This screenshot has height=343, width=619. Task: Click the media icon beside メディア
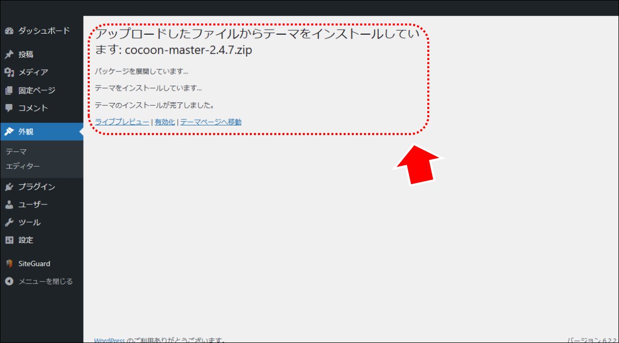9,72
